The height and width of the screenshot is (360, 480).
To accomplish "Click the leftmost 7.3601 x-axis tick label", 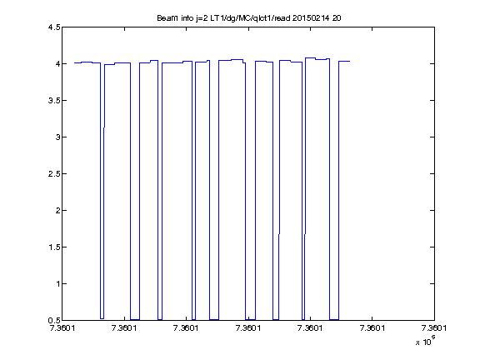I will (62, 328).
